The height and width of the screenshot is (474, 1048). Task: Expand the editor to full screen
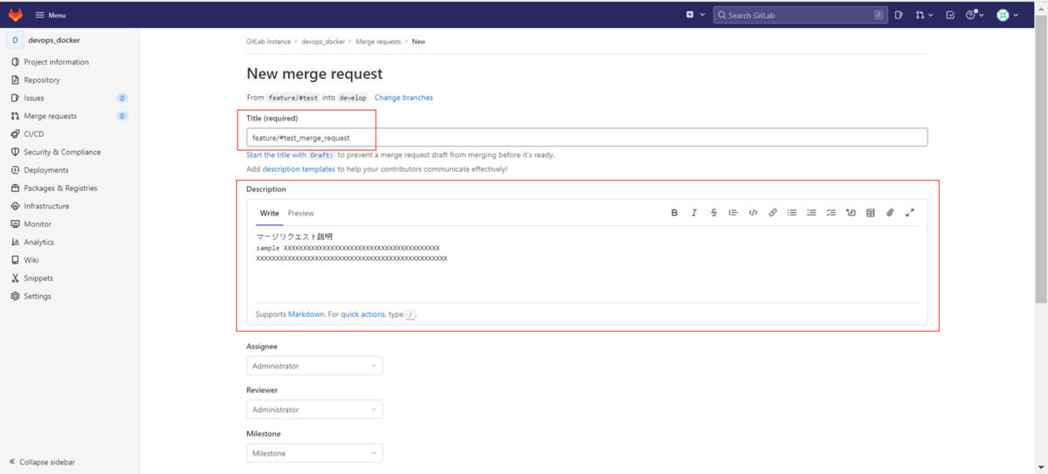click(x=910, y=213)
